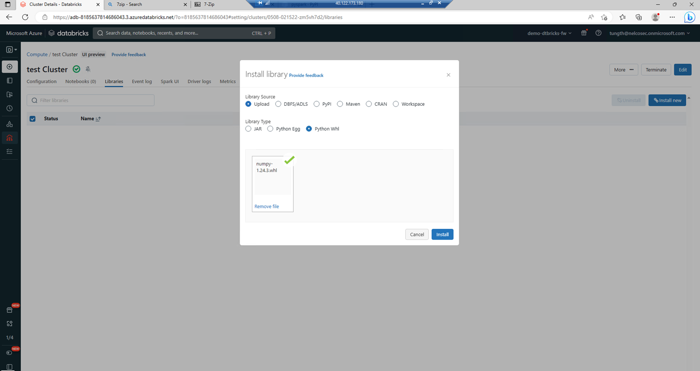Image resolution: width=700 pixels, height=371 pixels.
Task: Select the Libraries tab
Action: pyautogui.click(x=114, y=82)
